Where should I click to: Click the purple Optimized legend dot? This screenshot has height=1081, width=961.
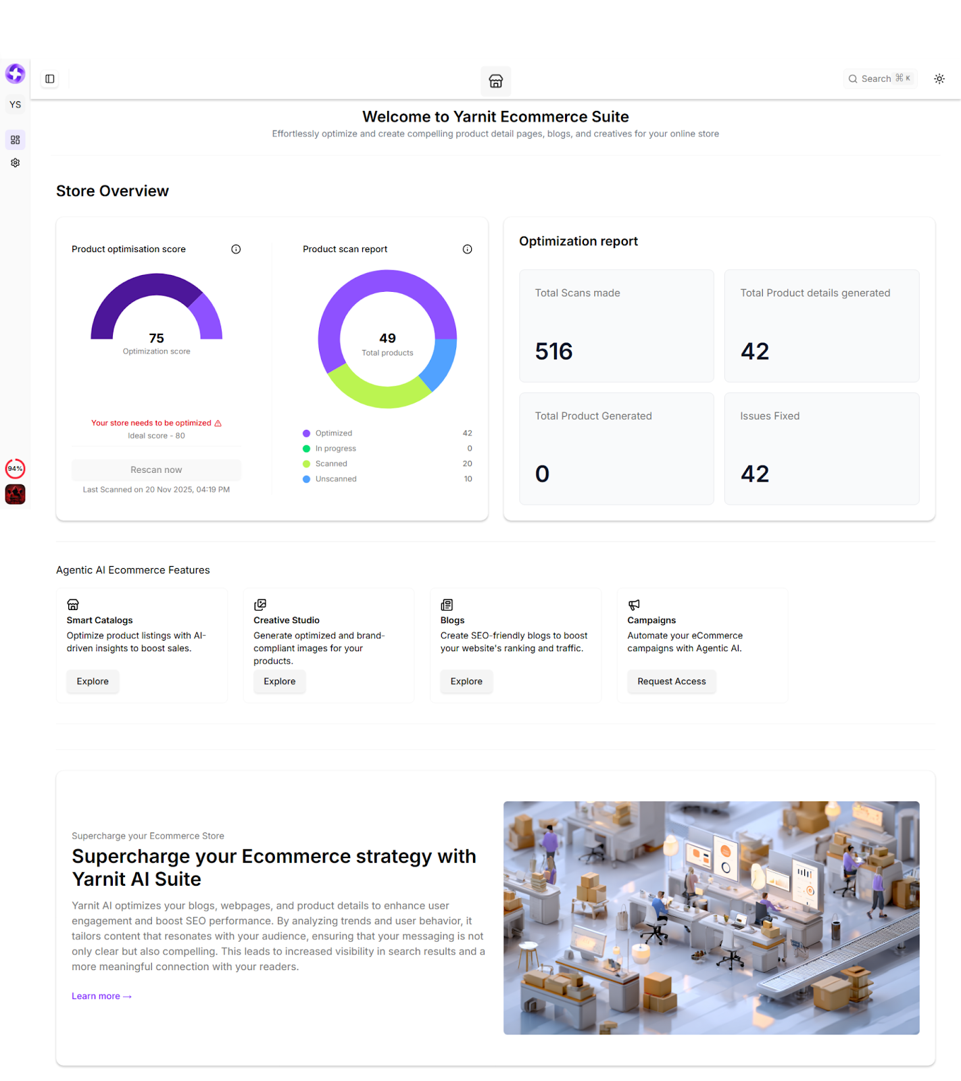point(307,433)
